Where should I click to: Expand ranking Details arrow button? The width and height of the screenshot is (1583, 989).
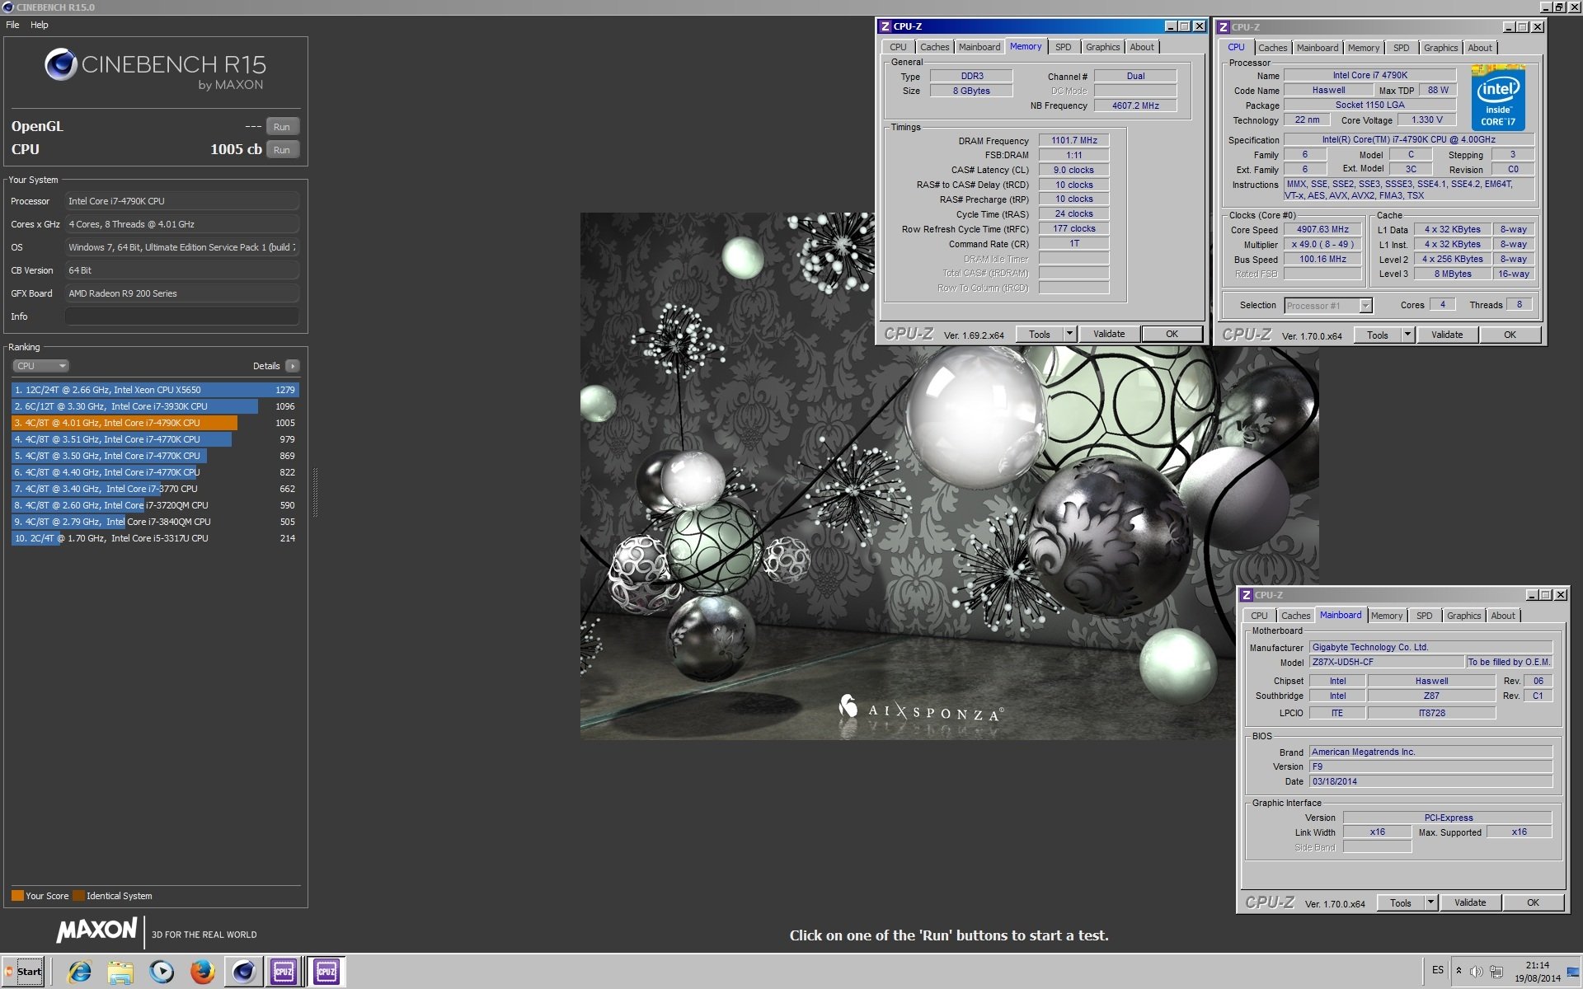point(292,366)
